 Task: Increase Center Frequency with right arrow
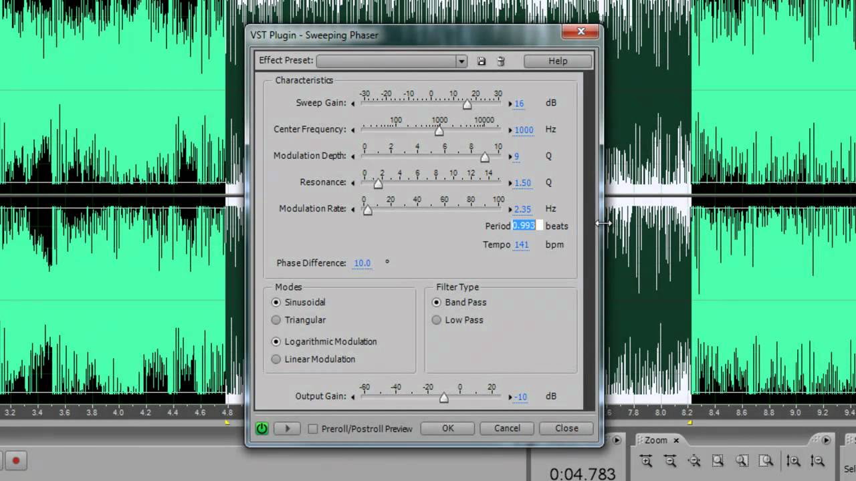[510, 130]
